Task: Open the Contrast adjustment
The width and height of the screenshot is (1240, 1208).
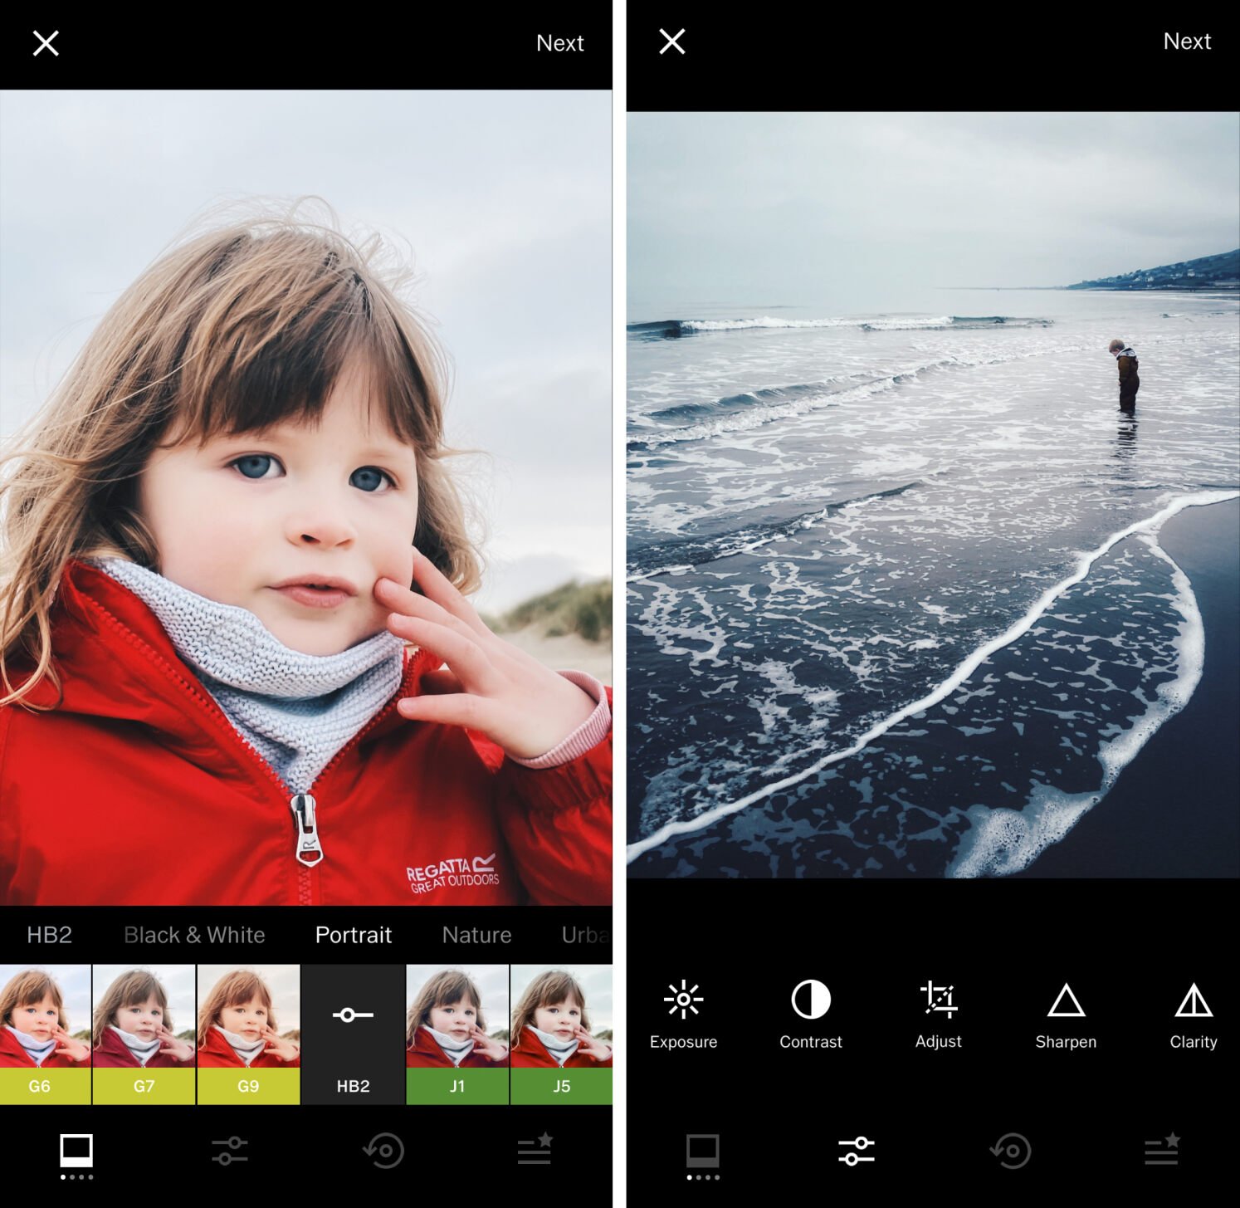Action: click(810, 1013)
